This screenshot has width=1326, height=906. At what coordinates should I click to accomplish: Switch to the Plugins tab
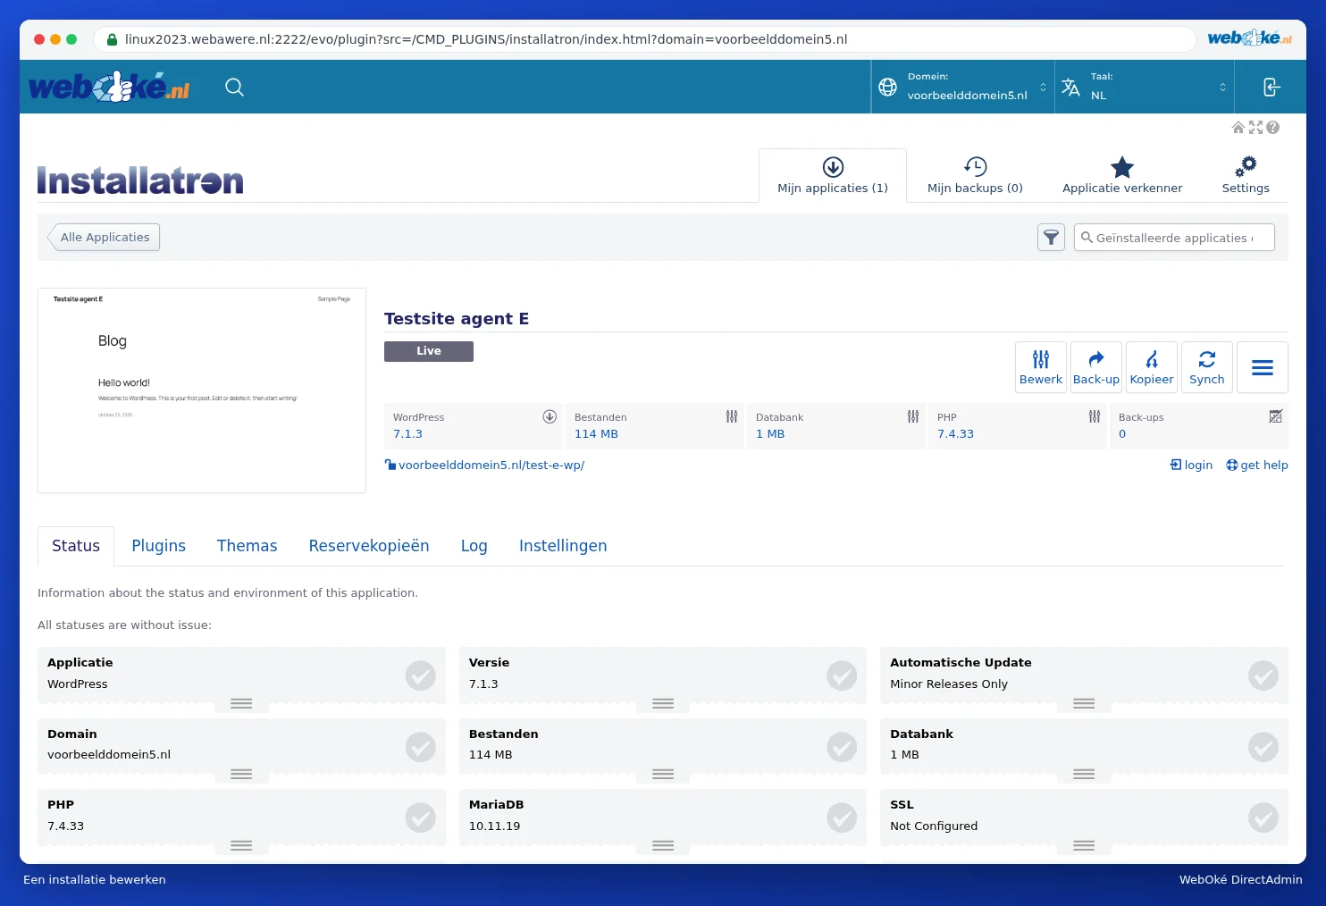158,546
